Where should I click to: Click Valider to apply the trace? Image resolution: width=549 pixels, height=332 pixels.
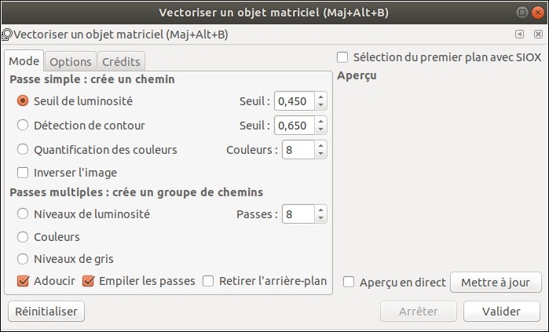pos(502,312)
